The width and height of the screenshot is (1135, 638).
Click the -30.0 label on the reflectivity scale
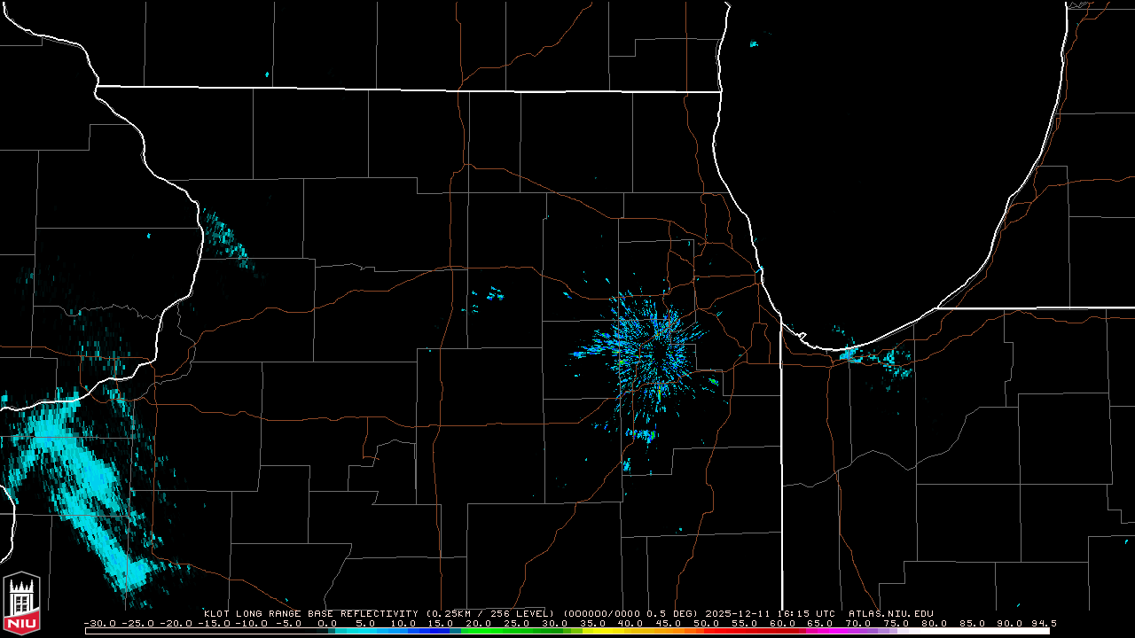99,623
